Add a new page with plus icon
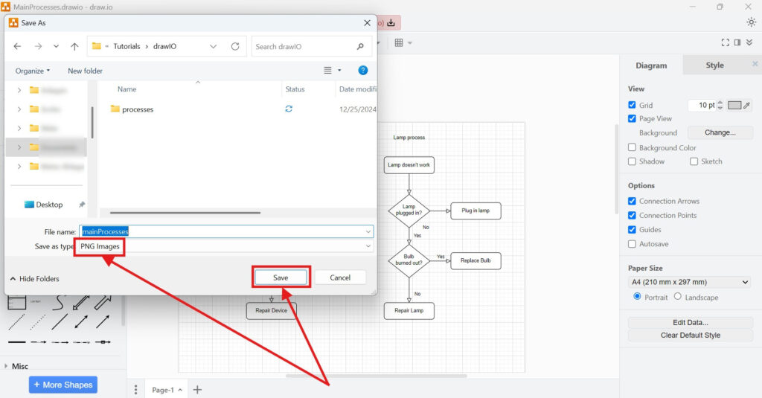The width and height of the screenshot is (762, 398). (x=197, y=390)
